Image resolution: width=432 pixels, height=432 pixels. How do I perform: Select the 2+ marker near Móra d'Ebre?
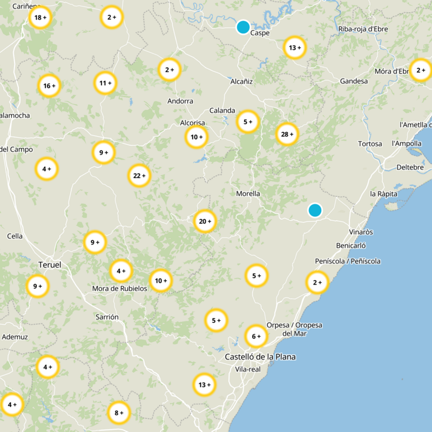(421, 70)
